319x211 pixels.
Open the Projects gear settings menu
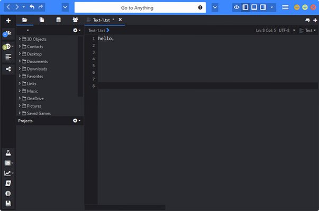(x=77, y=121)
